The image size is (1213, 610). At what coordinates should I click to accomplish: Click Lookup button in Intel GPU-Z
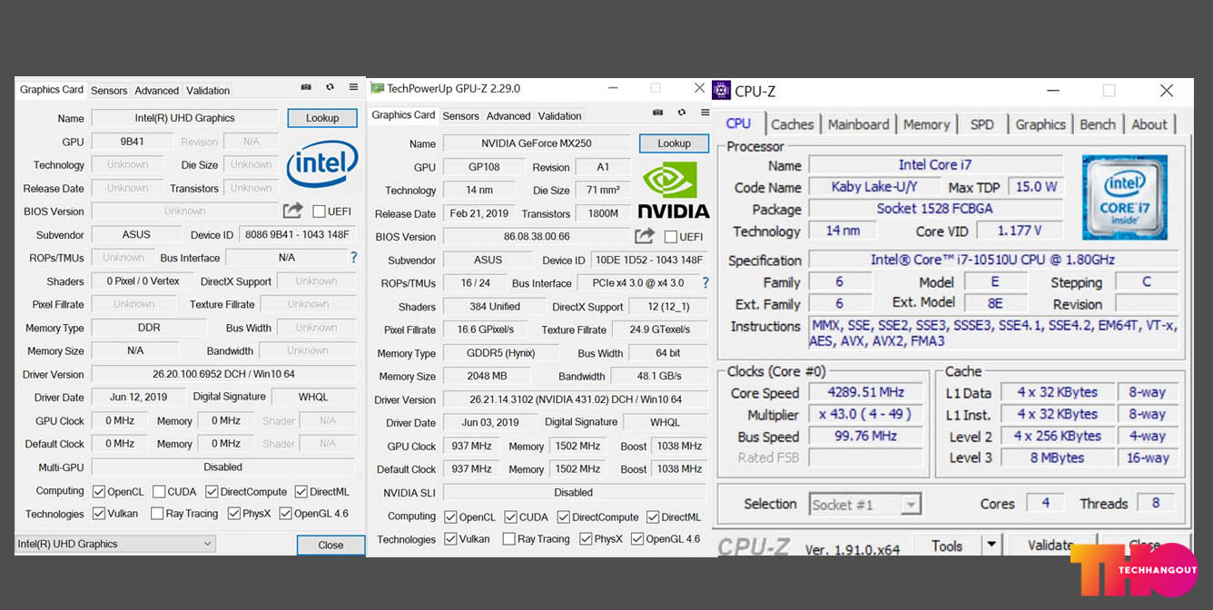[x=322, y=118]
